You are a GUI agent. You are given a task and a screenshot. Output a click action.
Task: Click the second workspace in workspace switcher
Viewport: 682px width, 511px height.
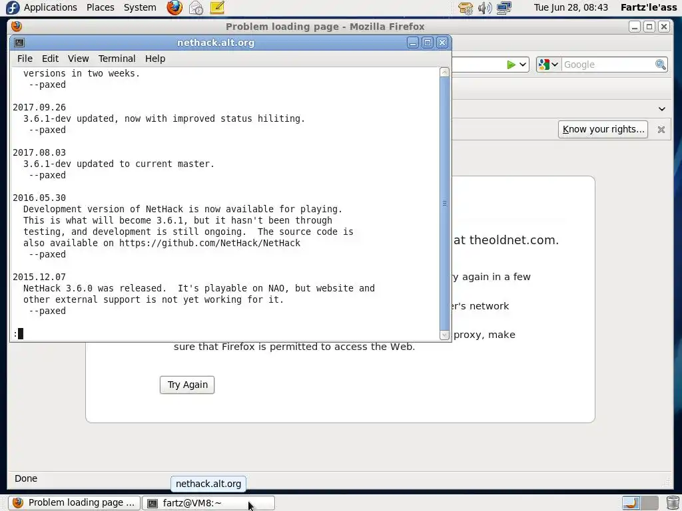point(649,503)
